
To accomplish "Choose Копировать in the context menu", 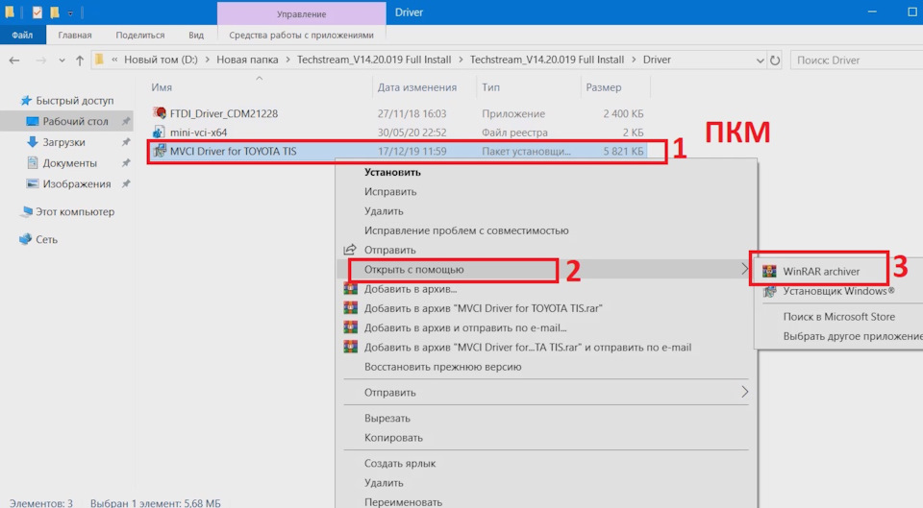I will tap(393, 438).
